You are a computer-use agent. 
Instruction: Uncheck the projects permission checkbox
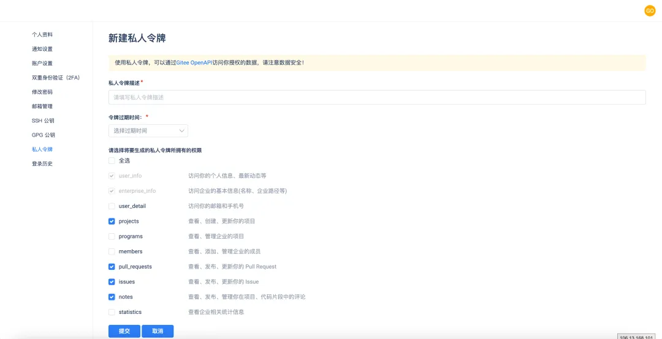pyautogui.click(x=112, y=222)
